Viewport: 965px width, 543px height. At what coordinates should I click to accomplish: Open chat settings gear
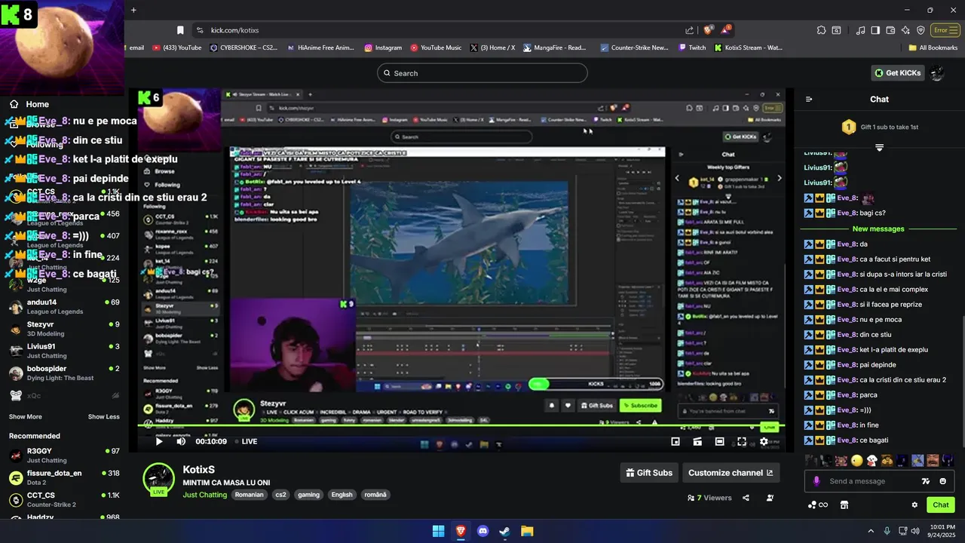pyautogui.click(x=914, y=505)
